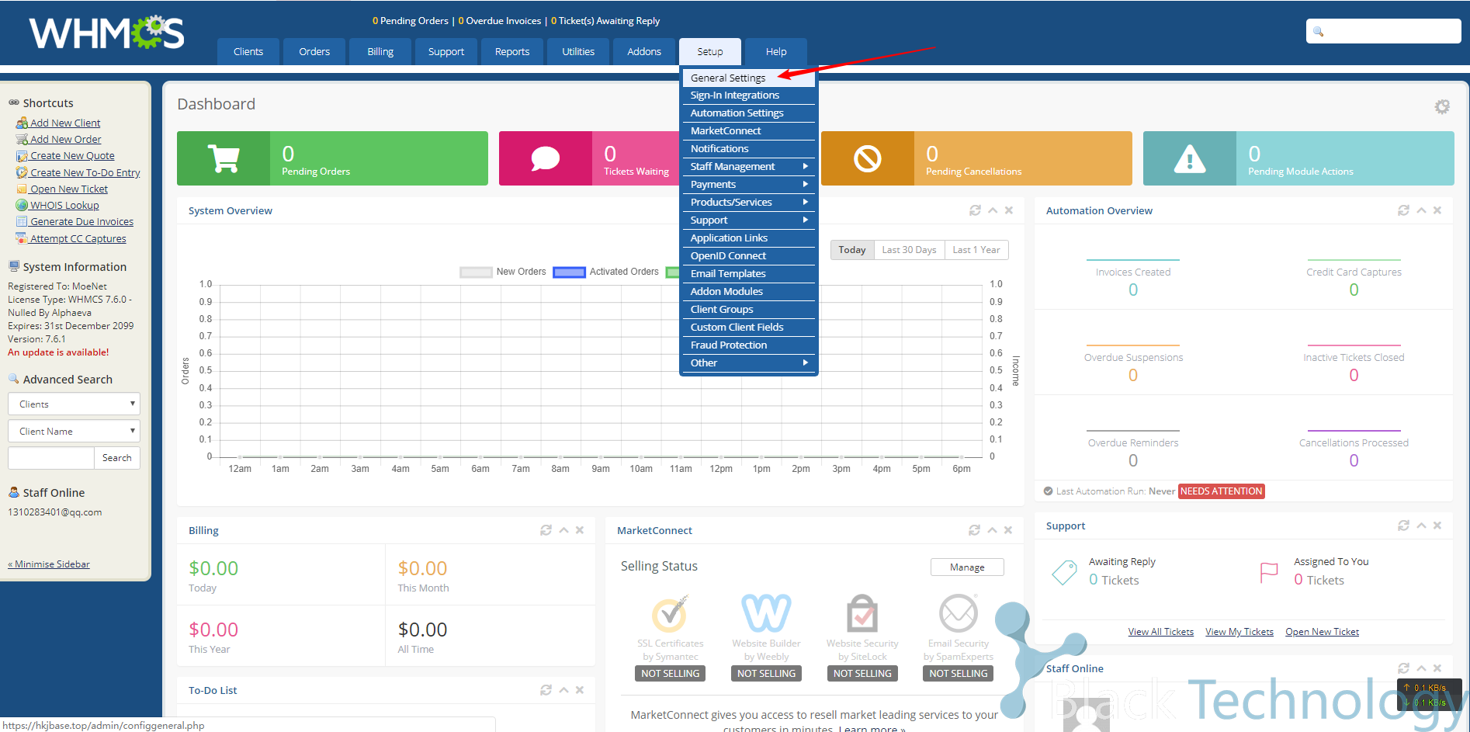Open the Clients search type dropdown

[x=74, y=404]
